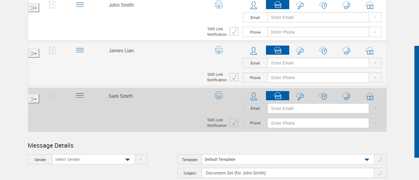419x180 pixels.
Task: Uncheck SMS Link Notification for Sam Smith
Action: tap(234, 123)
